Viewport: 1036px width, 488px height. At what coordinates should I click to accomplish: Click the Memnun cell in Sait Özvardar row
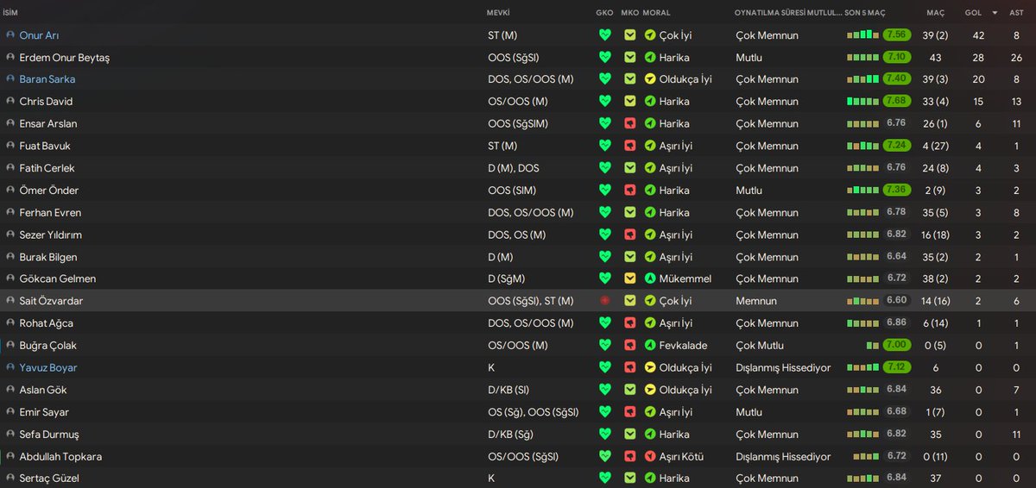click(x=756, y=301)
